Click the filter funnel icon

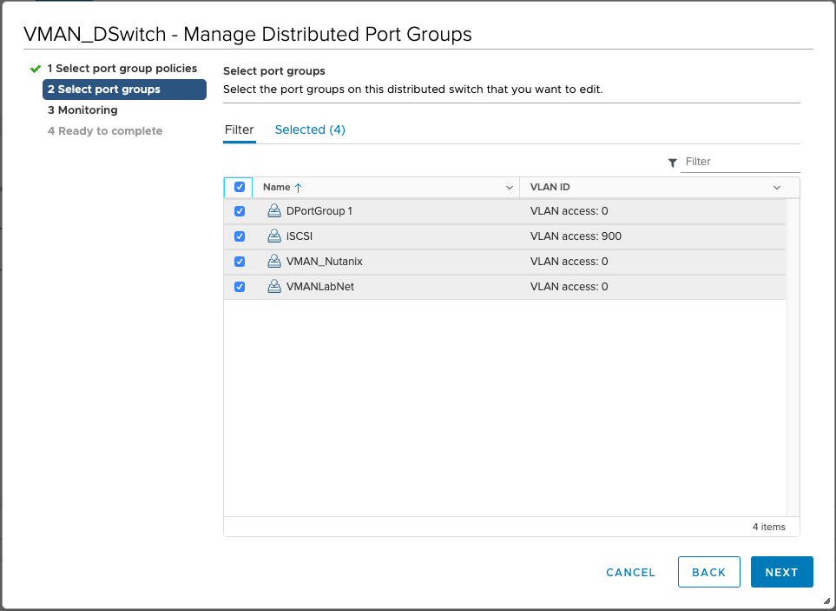[x=673, y=163]
